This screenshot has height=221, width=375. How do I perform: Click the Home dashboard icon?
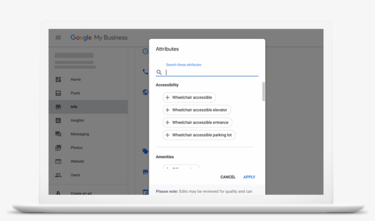click(x=58, y=80)
